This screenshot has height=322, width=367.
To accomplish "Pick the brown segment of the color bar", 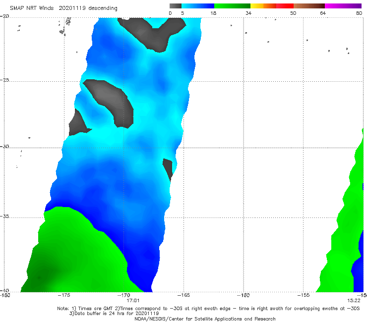I will [309, 6].
